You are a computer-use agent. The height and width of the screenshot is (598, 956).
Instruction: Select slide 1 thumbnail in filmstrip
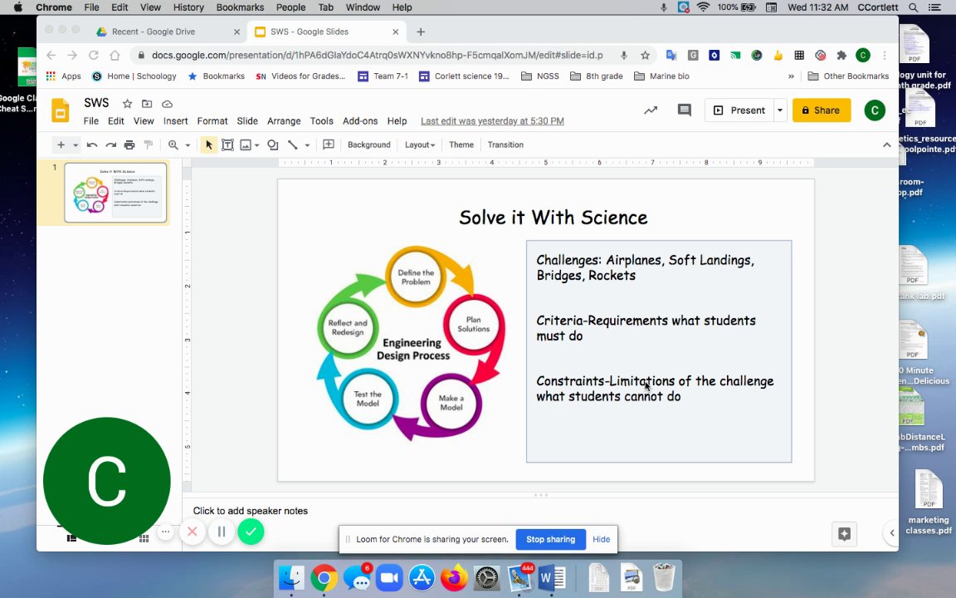pos(115,192)
